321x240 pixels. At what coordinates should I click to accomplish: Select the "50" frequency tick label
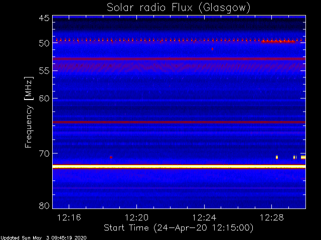[x=44, y=43]
